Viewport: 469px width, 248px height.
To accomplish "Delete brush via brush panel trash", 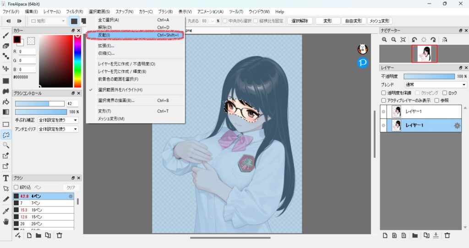I will click(x=59, y=236).
